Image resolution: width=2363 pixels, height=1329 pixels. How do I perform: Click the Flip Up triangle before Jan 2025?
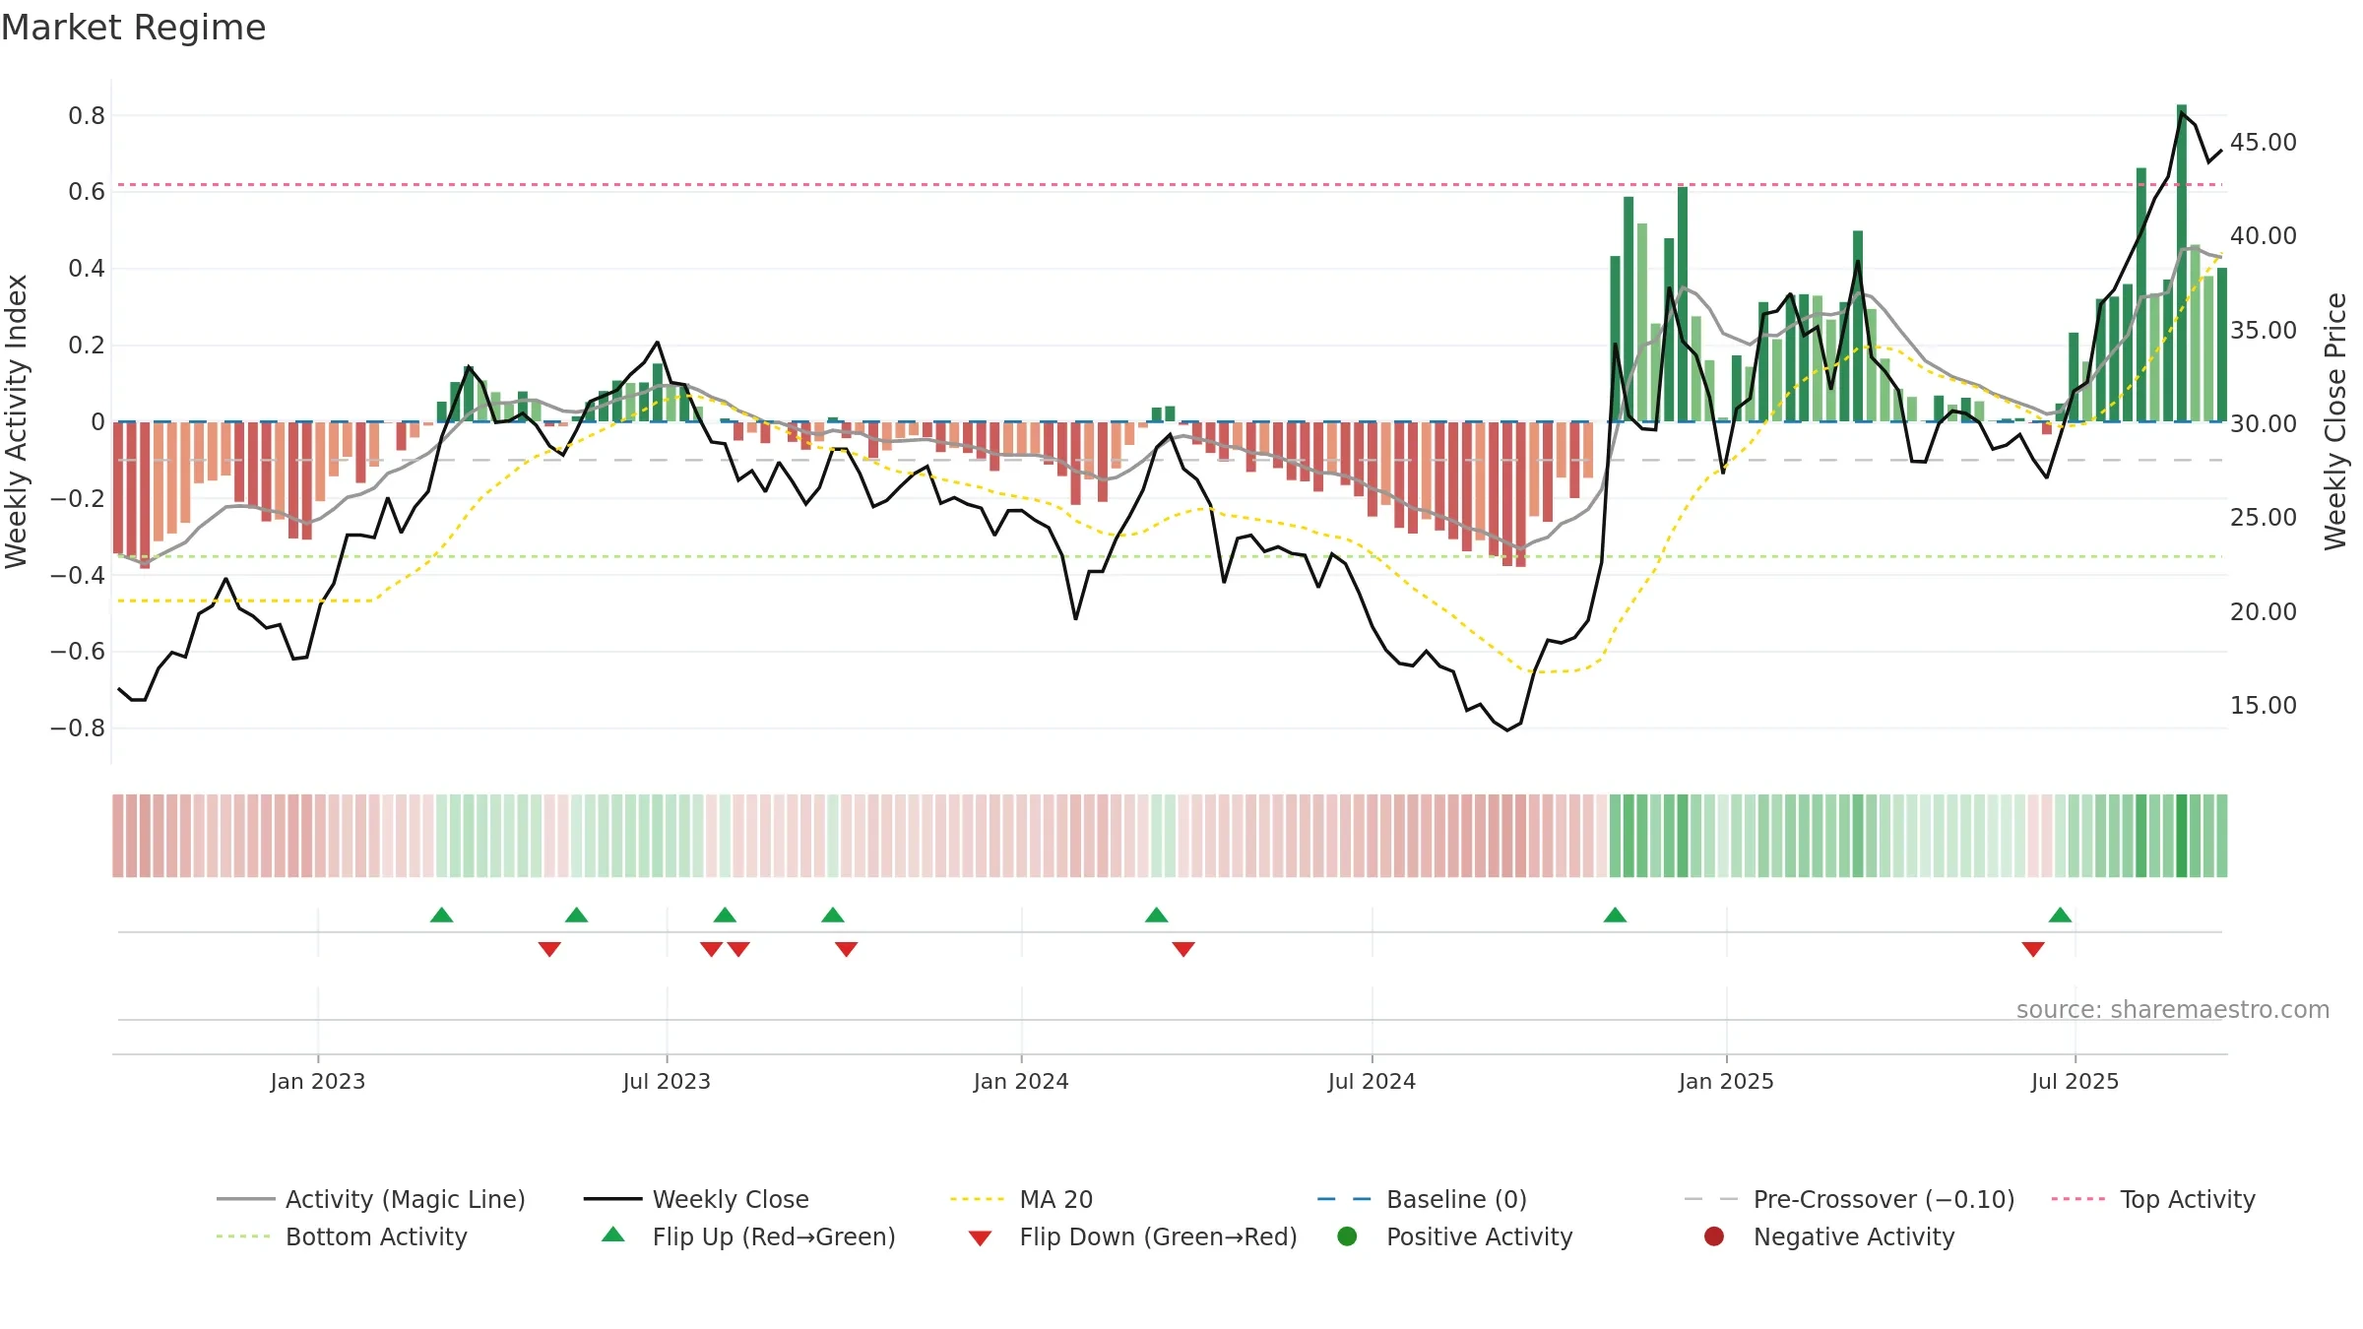(x=1616, y=916)
